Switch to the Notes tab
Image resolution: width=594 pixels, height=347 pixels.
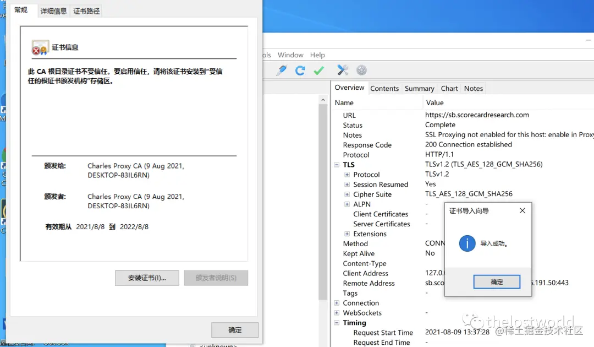click(x=474, y=88)
